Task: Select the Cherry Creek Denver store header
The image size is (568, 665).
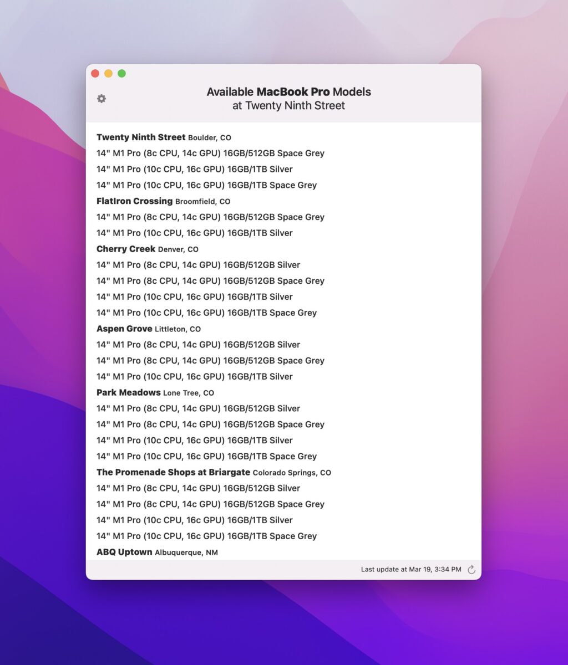Action: 148,249
